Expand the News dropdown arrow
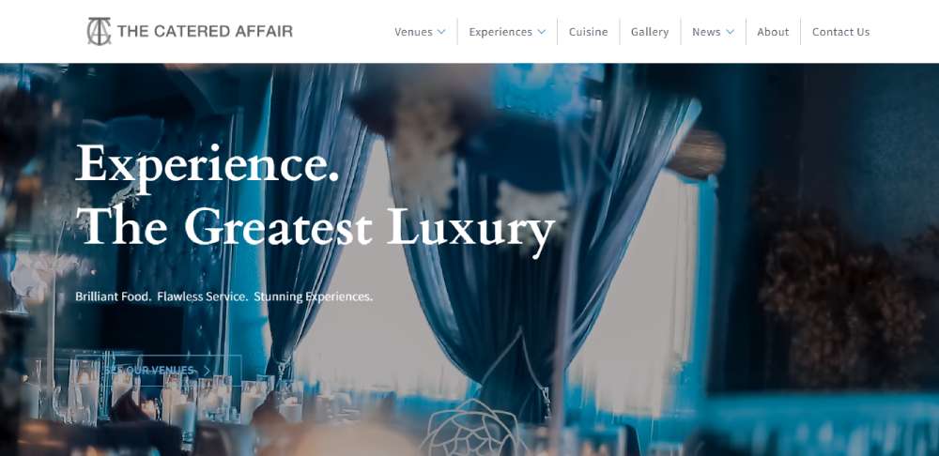Image resolution: width=939 pixels, height=456 pixels. pos(730,32)
